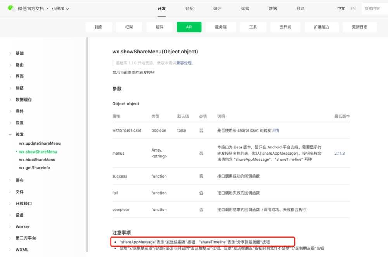The image size is (388, 257).
Task: Click the 更新日志 nav item
Action: pos(359,27)
